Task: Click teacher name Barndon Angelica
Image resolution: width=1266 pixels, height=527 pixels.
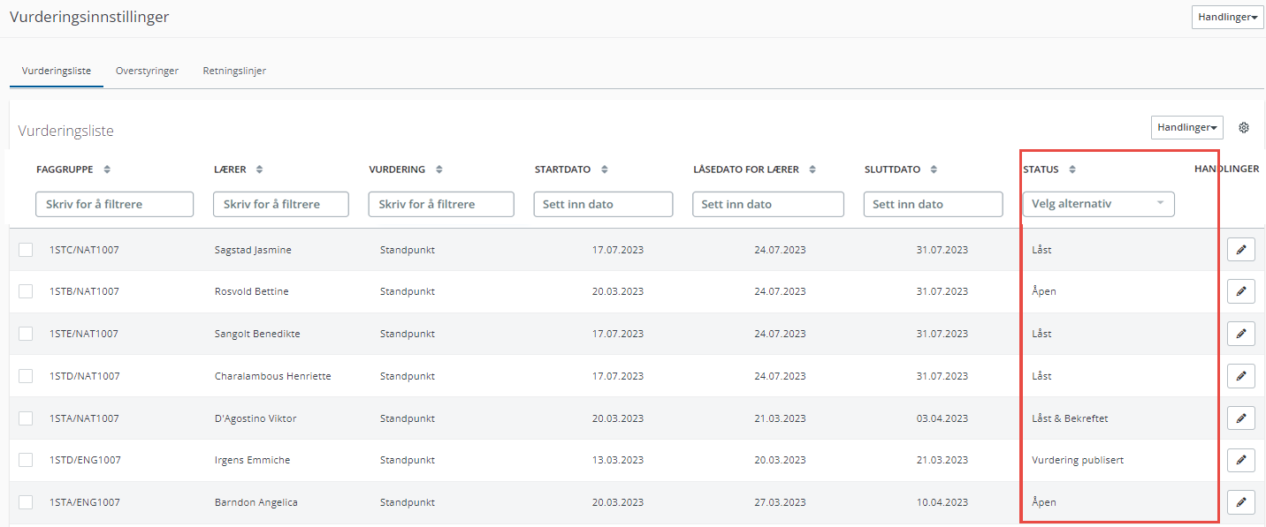Action: (x=256, y=502)
